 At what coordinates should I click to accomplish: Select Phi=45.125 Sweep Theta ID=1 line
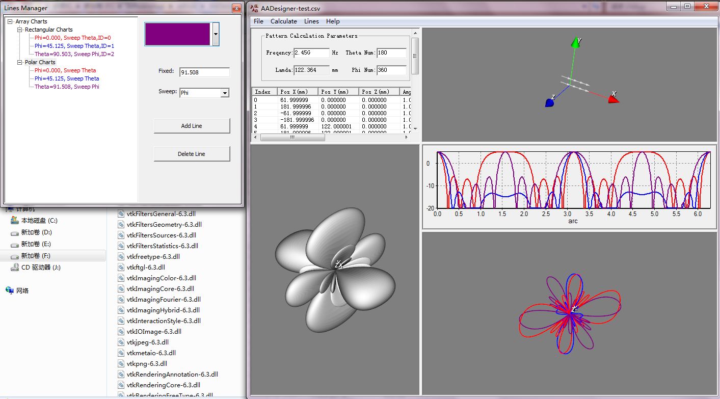tap(74, 46)
